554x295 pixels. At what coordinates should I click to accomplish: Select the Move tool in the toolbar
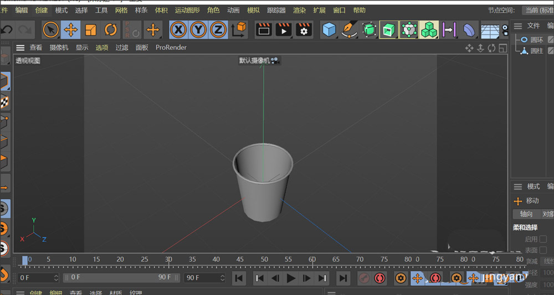(70, 29)
